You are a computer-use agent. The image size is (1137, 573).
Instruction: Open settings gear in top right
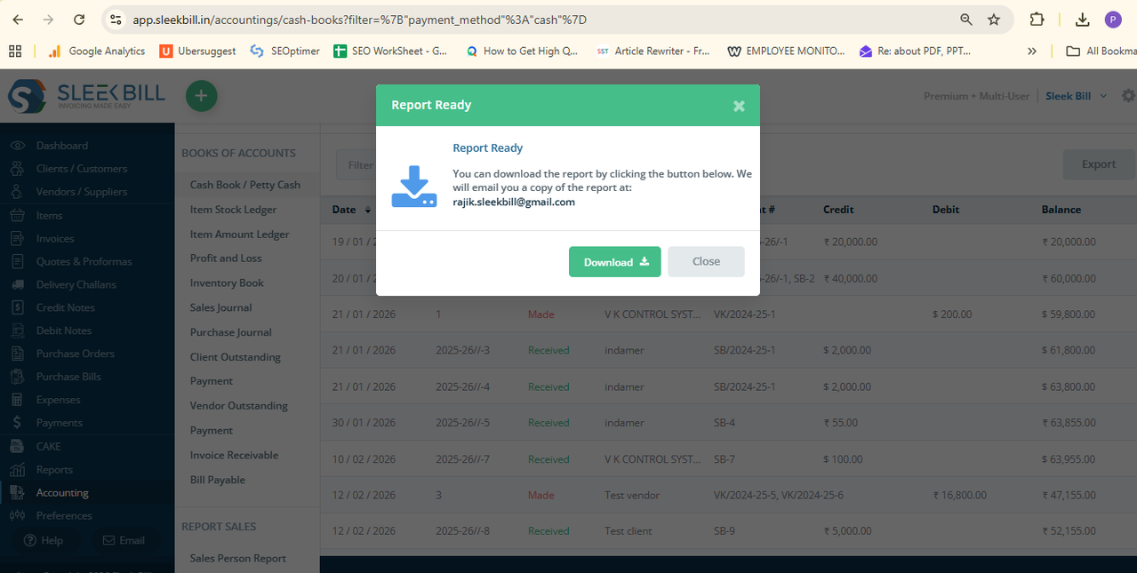[1128, 96]
